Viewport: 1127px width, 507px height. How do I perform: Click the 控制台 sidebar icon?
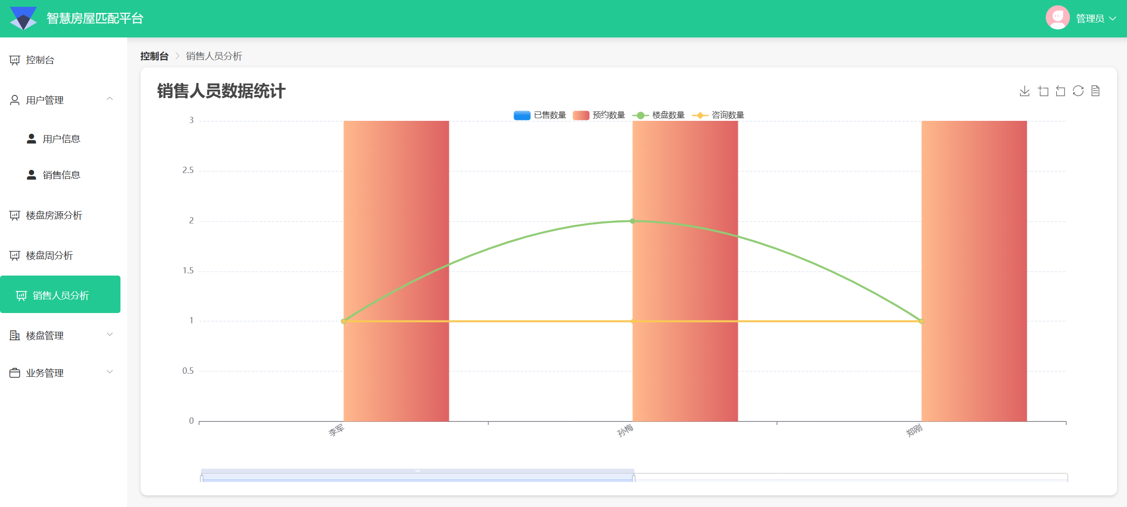(x=15, y=60)
